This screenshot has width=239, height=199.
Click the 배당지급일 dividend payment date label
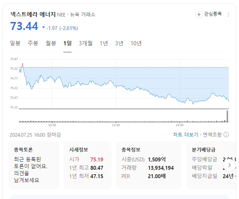click(205, 176)
